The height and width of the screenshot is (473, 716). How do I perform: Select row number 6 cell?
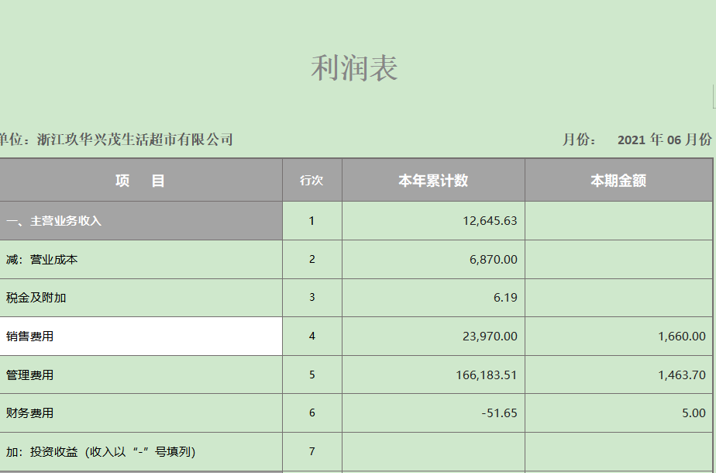point(312,413)
